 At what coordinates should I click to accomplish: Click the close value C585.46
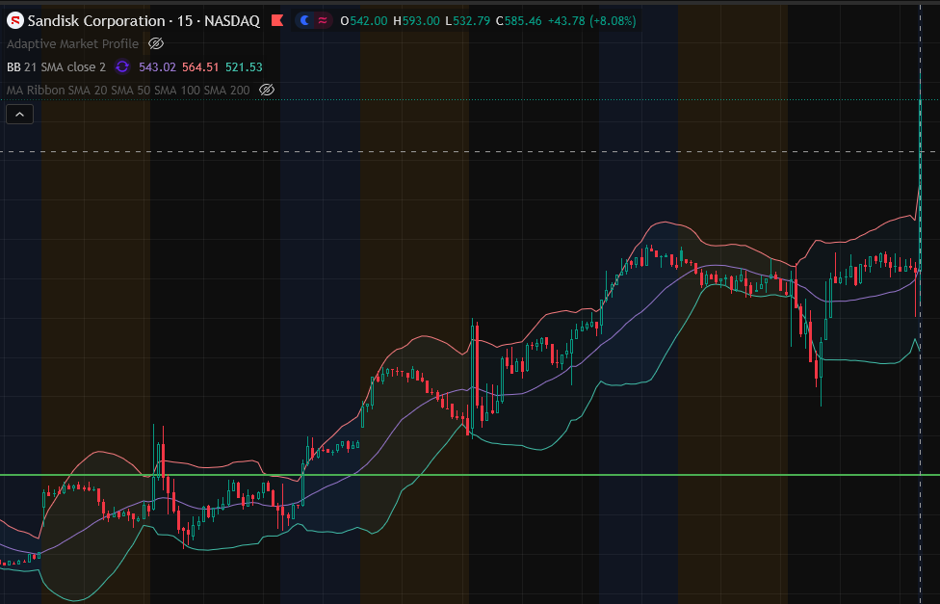(x=518, y=21)
